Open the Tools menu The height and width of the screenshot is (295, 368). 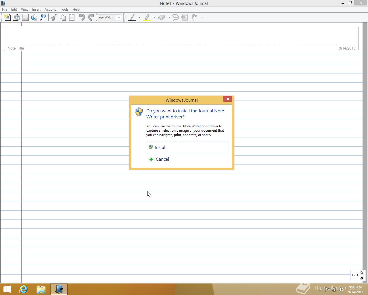(64, 10)
